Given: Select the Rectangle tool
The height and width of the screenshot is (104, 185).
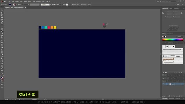Looking at the screenshot, I should tap(2, 29).
